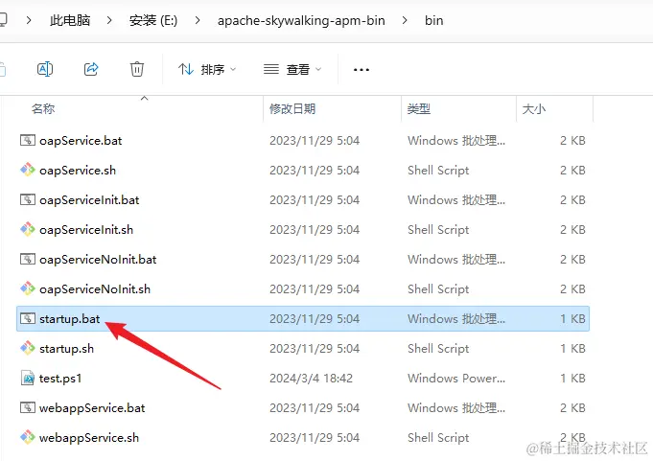Click the Shell Script type of oapServiceNoInit.sh
Screen dimensions: 653x461
pyautogui.click(x=438, y=289)
